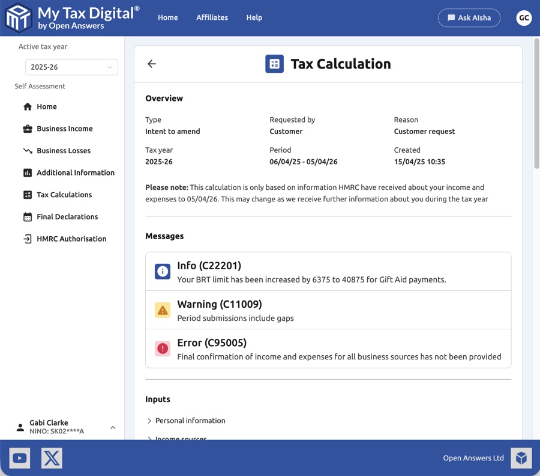Click the Additional Information sidebar icon
The height and width of the screenshot is (476, 540).
[26, 172]
